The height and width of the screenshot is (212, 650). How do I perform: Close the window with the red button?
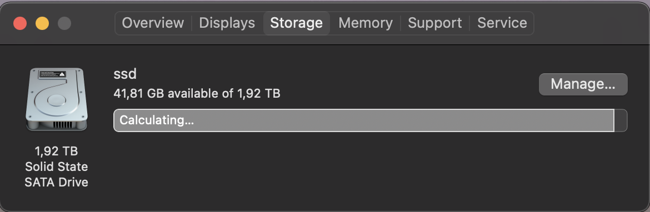[x=21, y=23]
